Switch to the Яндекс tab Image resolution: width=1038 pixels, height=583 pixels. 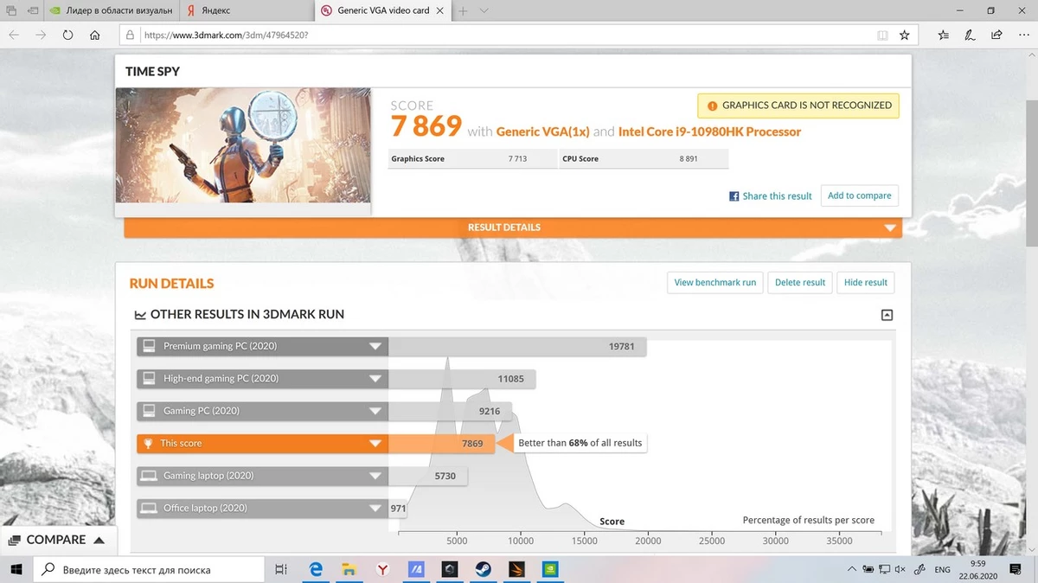click(247, 10)
